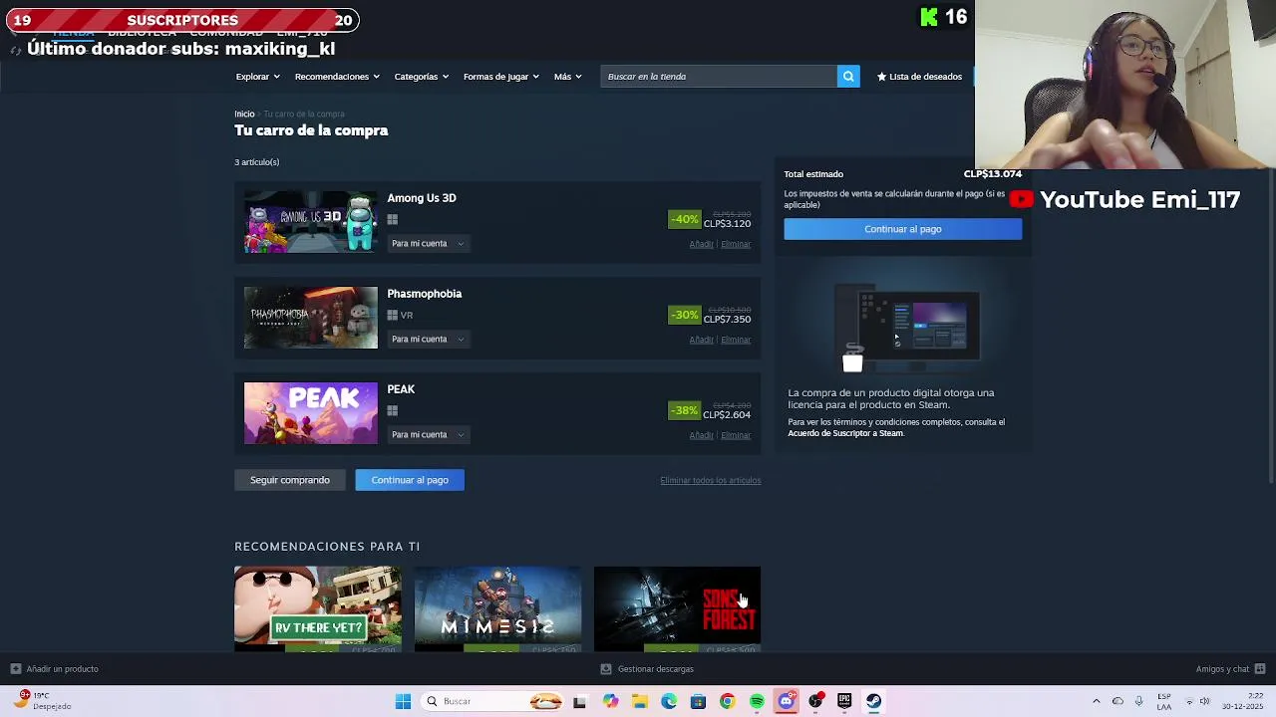Image resolution: width=1276 pixels, height=717 pixels.
Task: Open Task View in the taskbar
Action: pyautogui.click(x=579, y=702)
